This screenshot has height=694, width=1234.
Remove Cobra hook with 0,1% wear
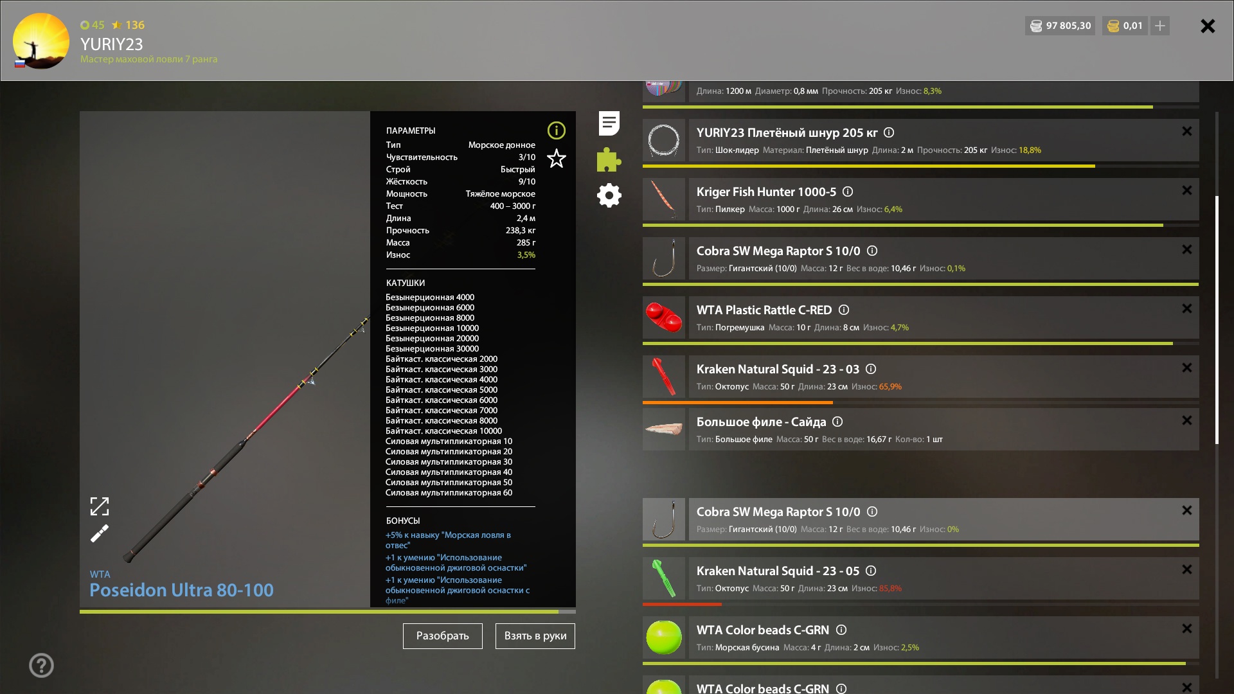(x=1186, y=249)
